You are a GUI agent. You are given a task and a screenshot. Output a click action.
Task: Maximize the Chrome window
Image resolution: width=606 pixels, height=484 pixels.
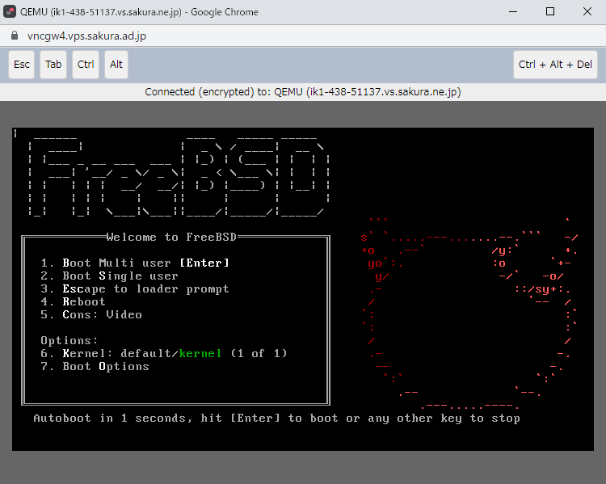[549, 12]
